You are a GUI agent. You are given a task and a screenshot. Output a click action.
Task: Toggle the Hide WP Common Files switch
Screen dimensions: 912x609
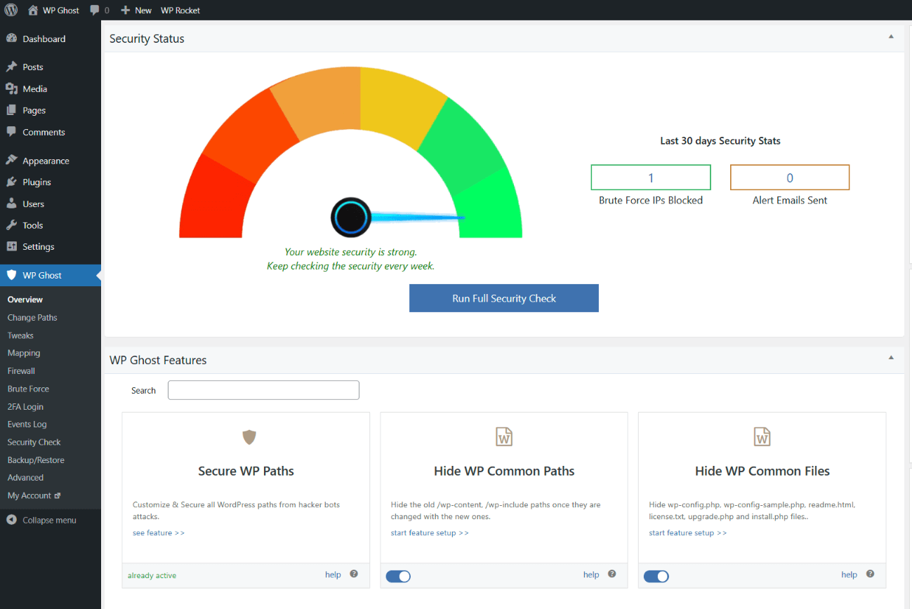[656, 576]
